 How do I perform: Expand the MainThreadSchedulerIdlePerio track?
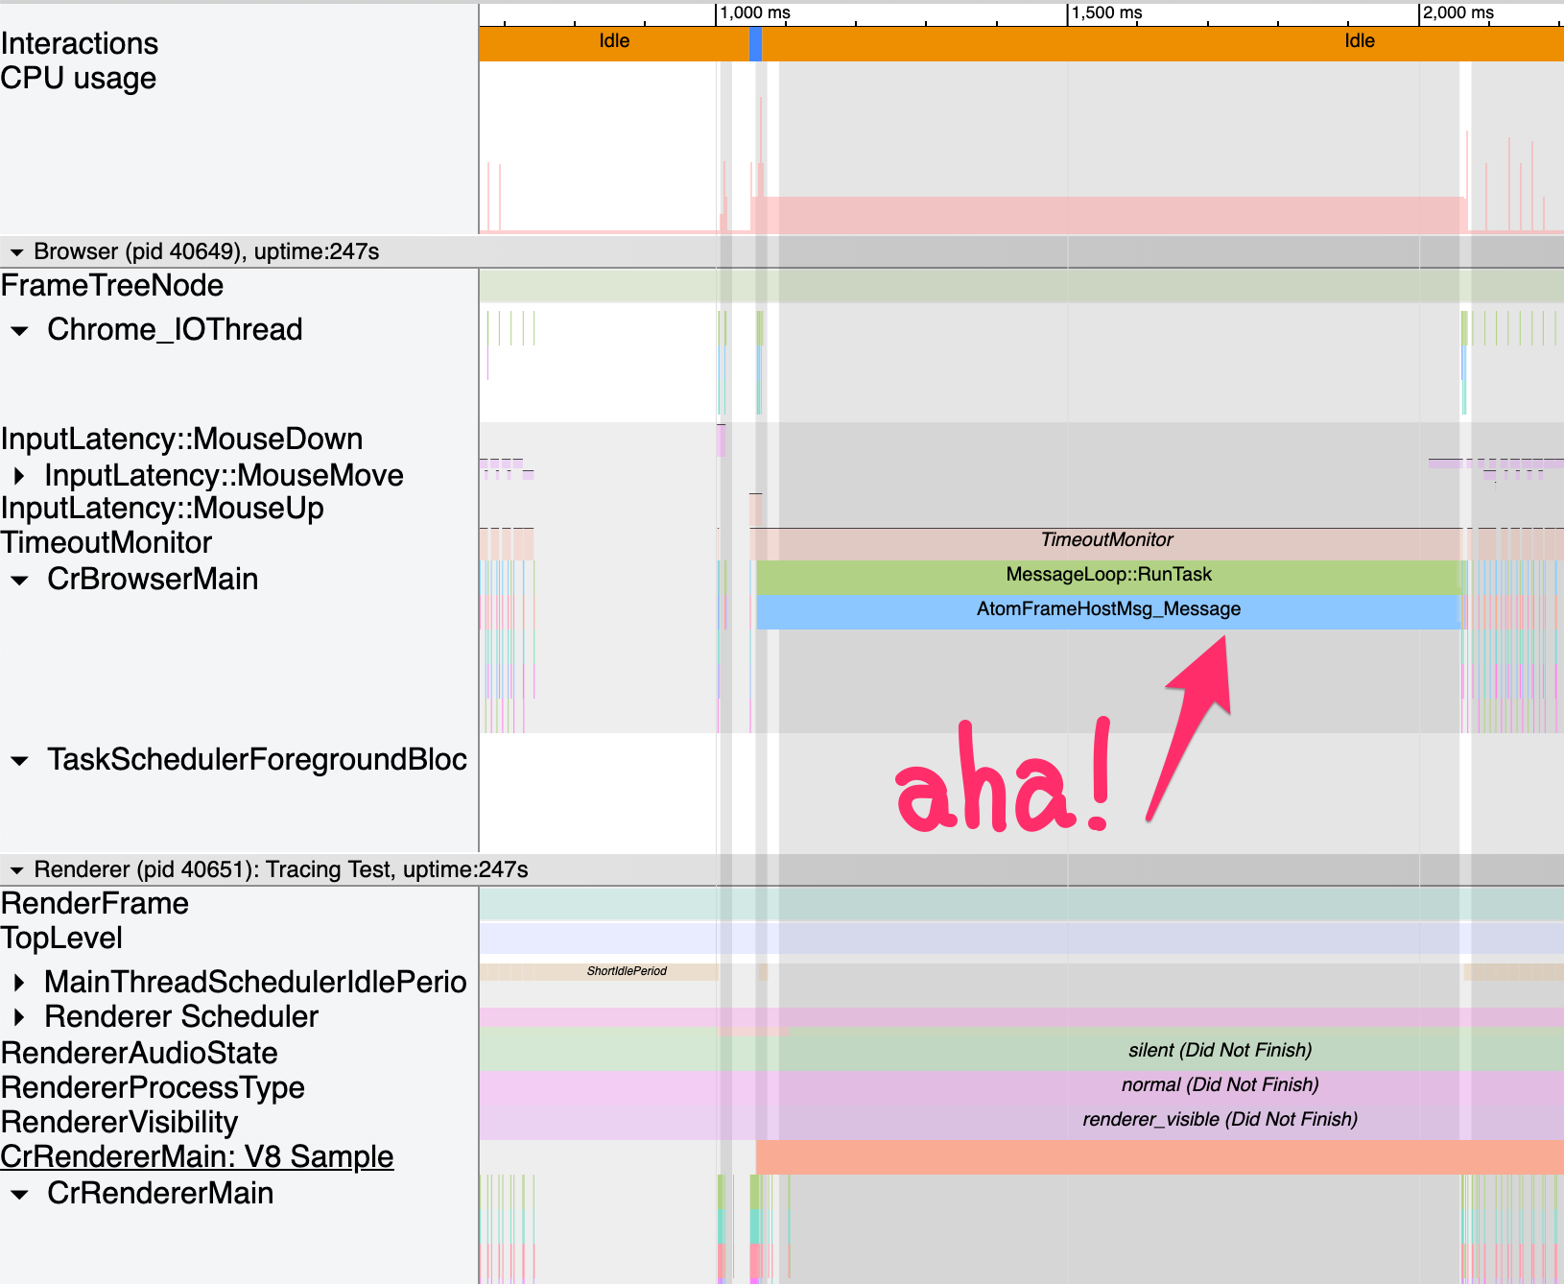(19, 982)
